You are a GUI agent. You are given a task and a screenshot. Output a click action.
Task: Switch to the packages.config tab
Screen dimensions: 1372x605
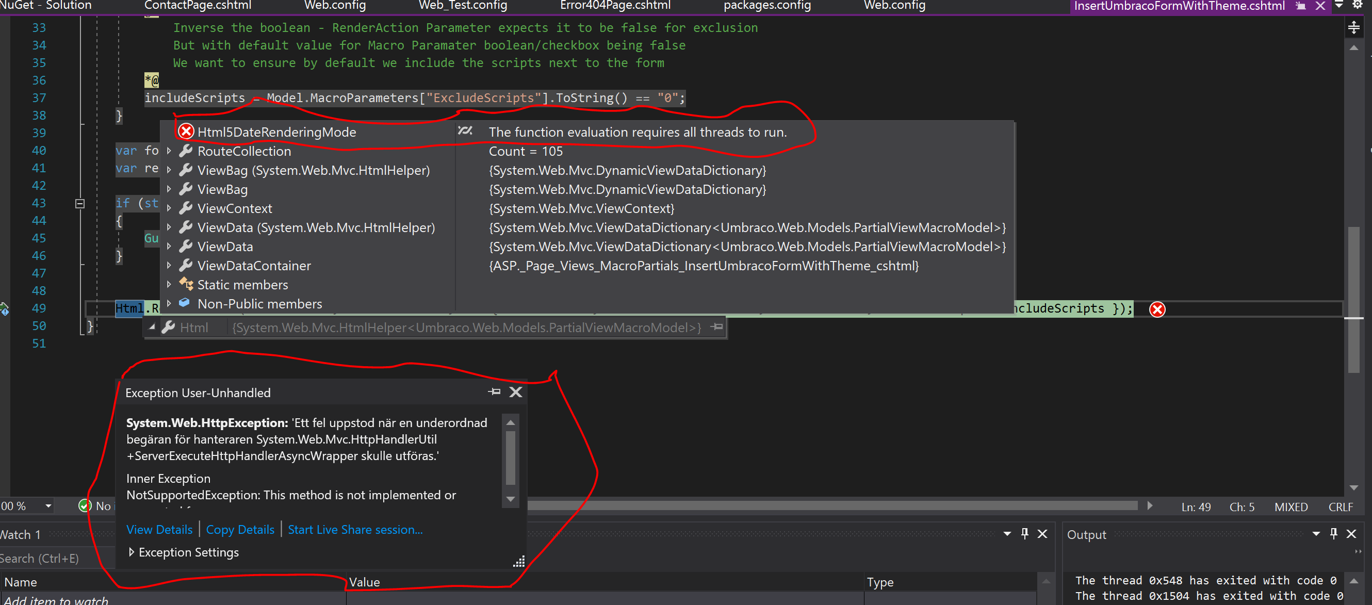767,6
